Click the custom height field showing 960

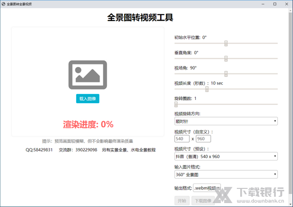[x=204, y=139]
